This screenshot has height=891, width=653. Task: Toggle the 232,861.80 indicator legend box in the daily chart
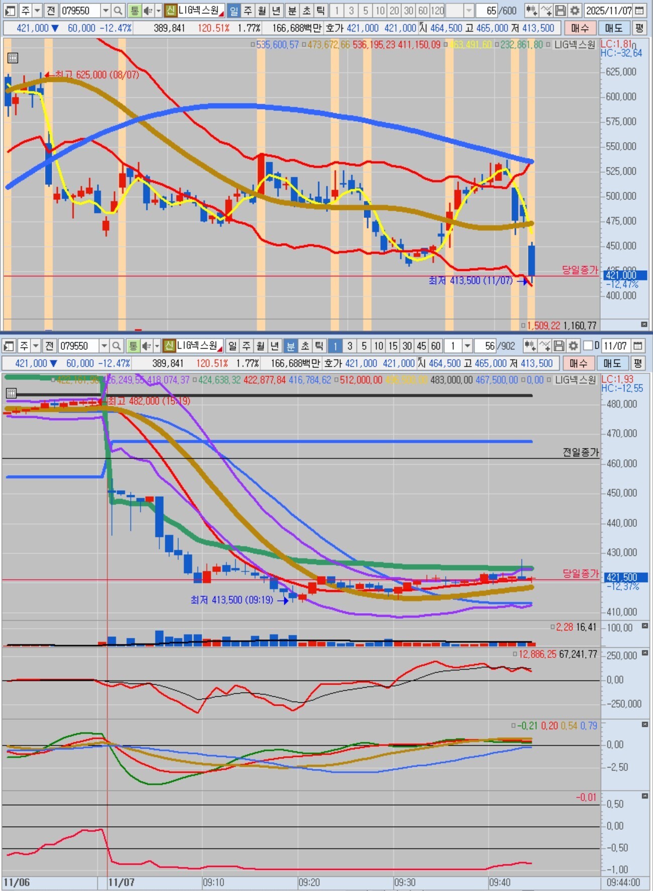pos(497,45)
